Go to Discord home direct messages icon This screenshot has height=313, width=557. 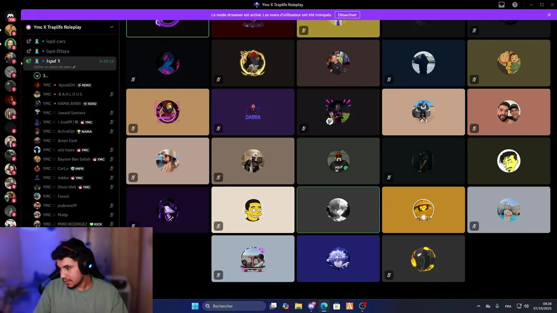[10, 16]
